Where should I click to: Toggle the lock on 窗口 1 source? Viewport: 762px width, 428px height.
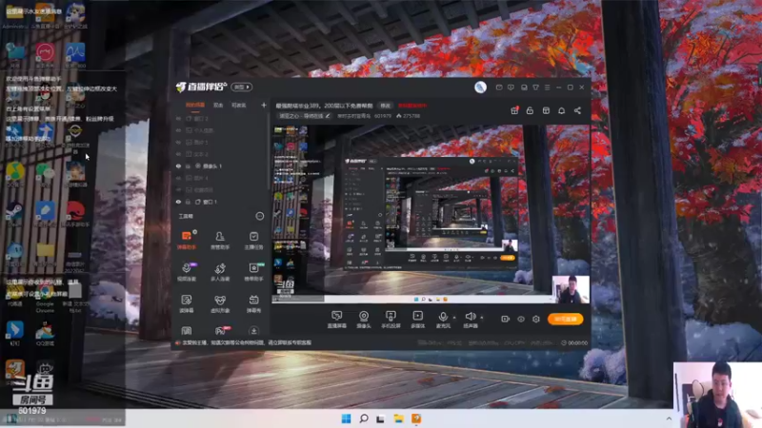point(188,202)
